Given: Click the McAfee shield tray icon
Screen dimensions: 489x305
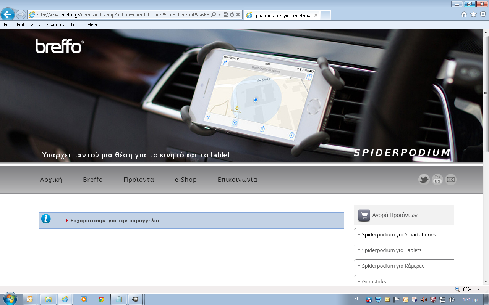Looking at the screenshot, I should pos(433,299).
